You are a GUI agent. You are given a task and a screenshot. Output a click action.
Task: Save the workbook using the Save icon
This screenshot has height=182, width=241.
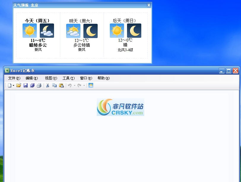26,85
